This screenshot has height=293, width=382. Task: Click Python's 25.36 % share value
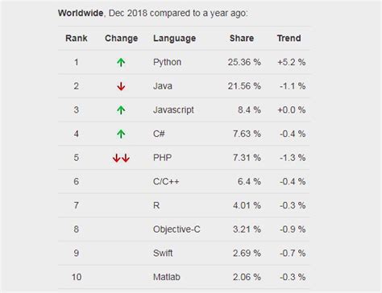(244, 62)
